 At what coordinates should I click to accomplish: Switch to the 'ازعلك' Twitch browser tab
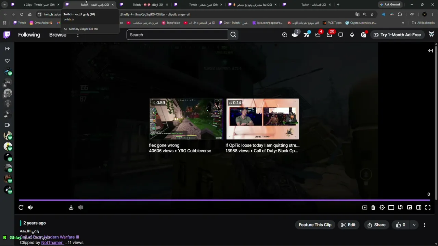[x=144, y=5]
